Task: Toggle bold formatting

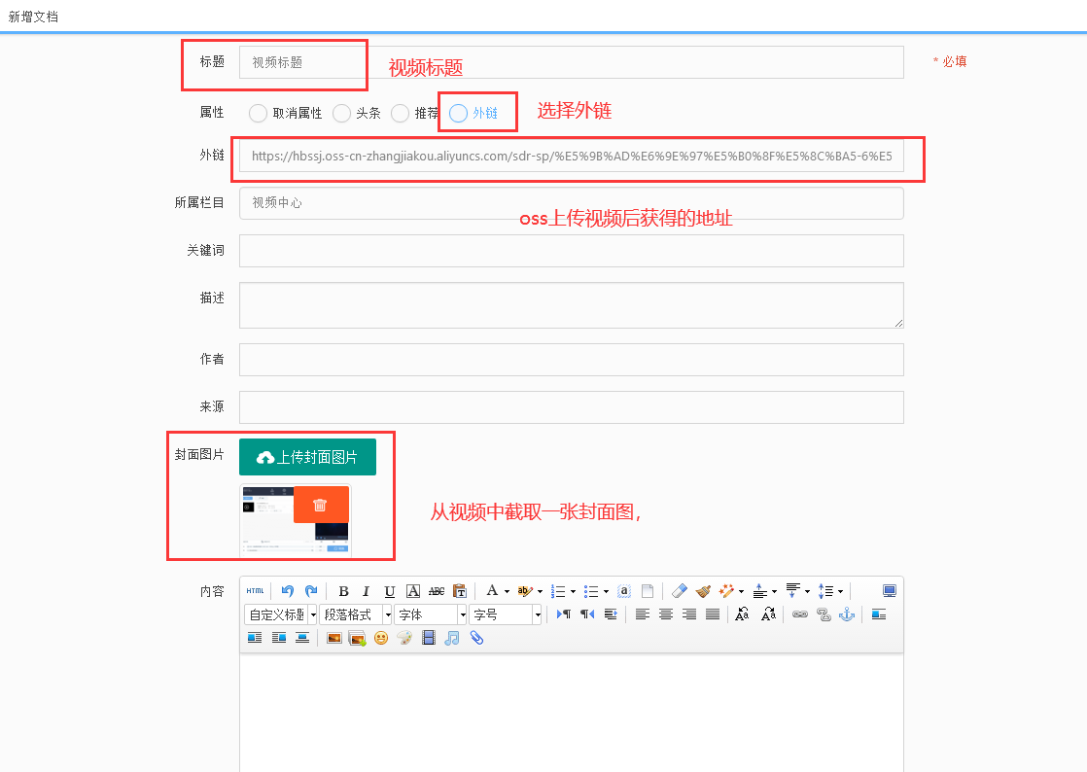Action: (343, 591)
